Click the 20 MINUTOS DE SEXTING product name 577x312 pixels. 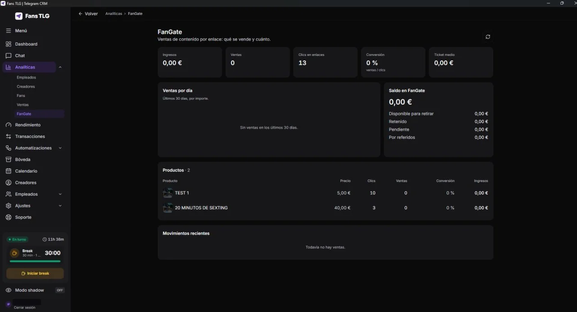tap(201, 208)
